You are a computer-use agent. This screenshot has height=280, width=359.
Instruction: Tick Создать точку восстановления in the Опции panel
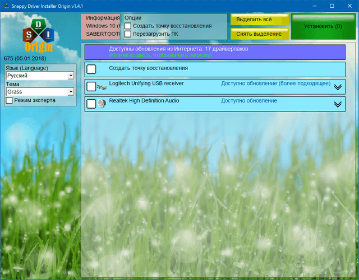pos(128,26)
